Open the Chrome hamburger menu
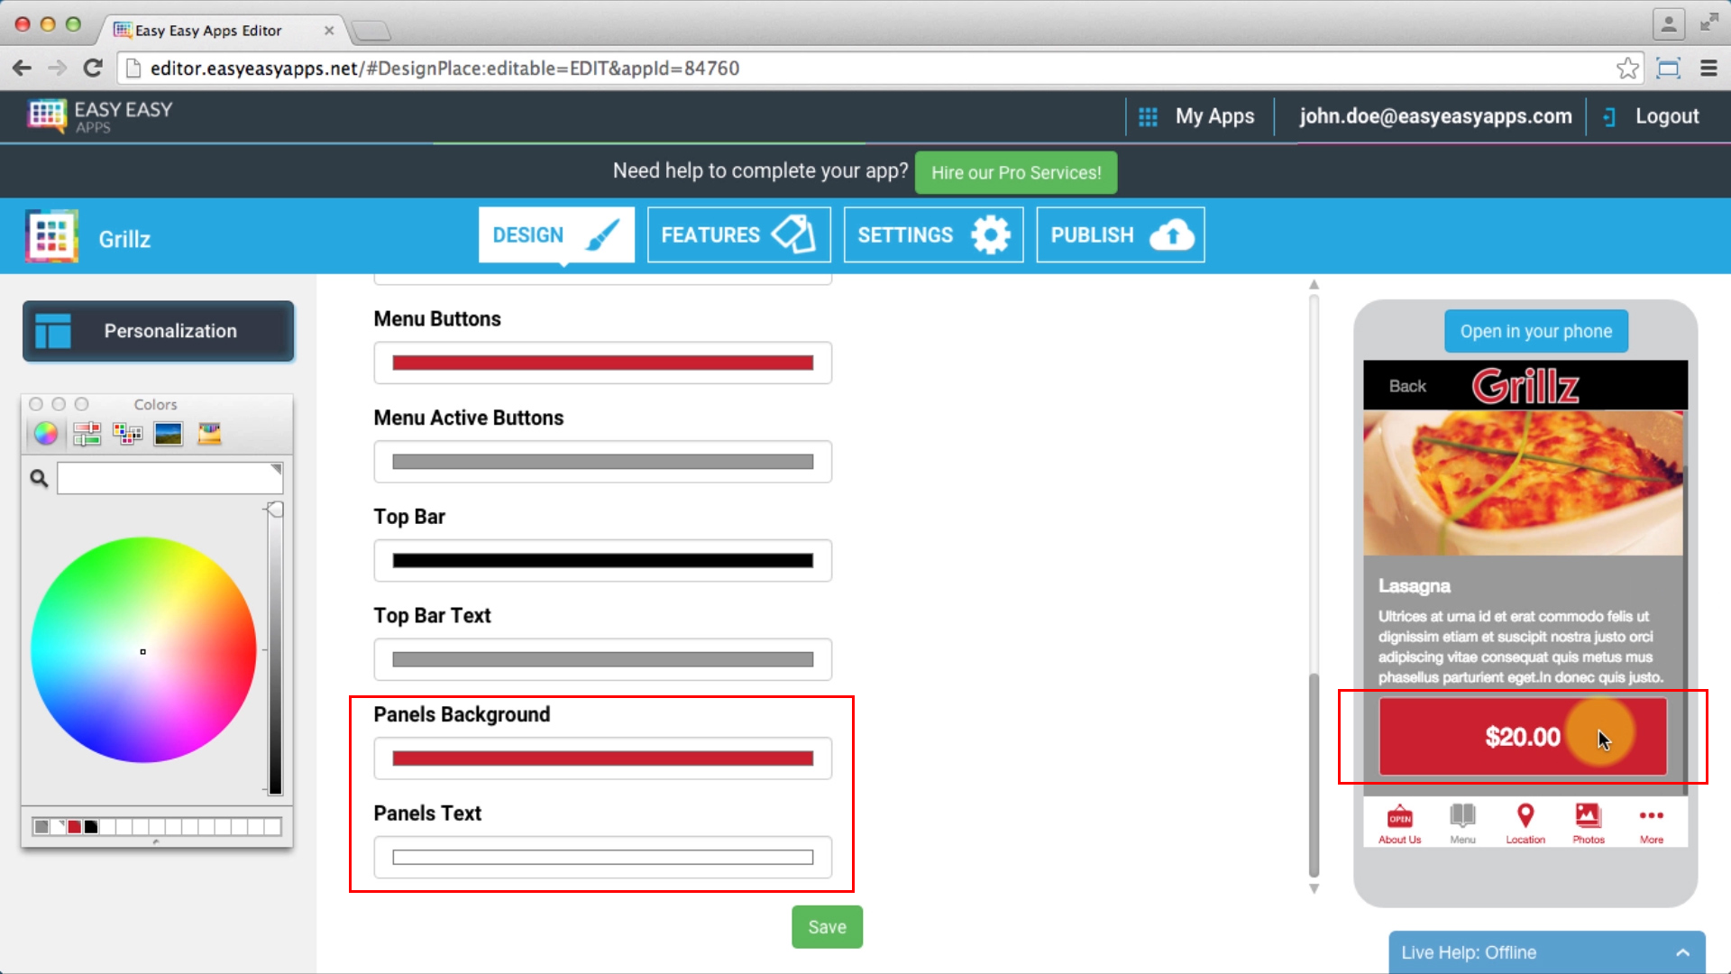The image size is (1731, 974). pyautogui.click(x=1708, y=69)
